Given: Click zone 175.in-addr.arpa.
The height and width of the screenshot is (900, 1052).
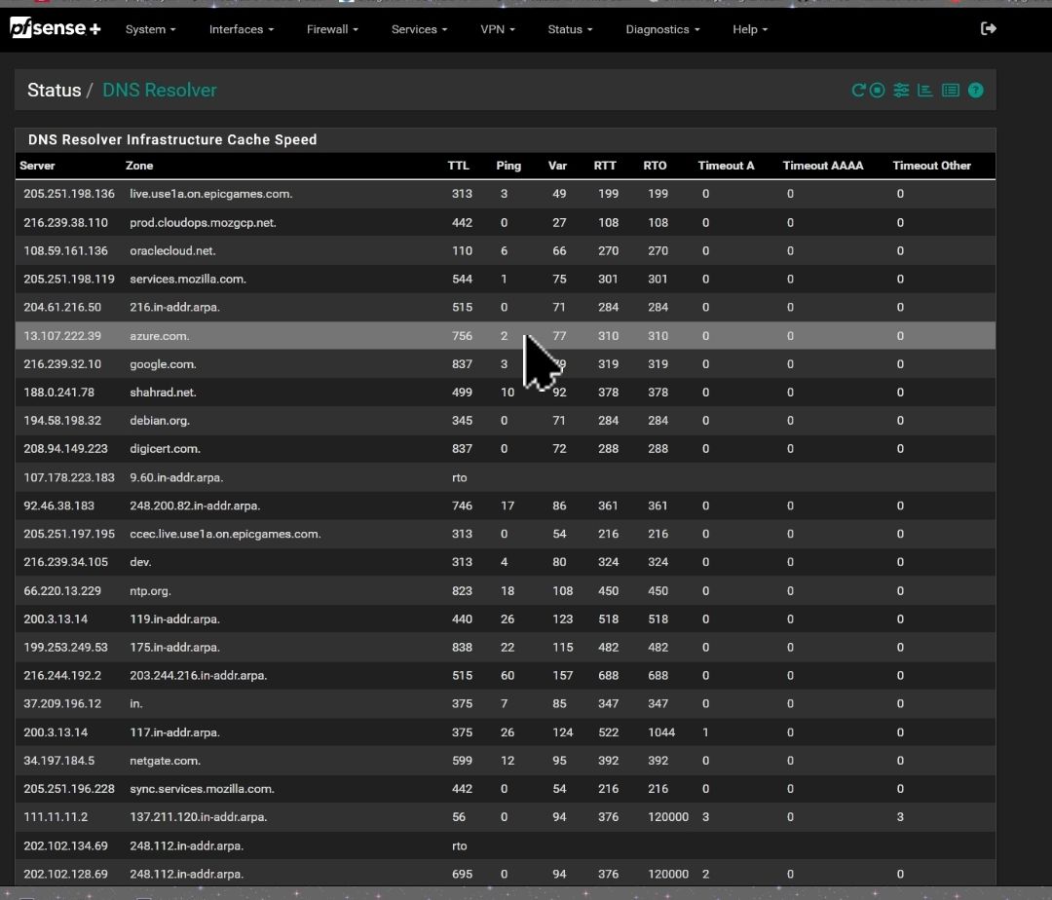Looking at the screenshot, I should coord(175,647).
